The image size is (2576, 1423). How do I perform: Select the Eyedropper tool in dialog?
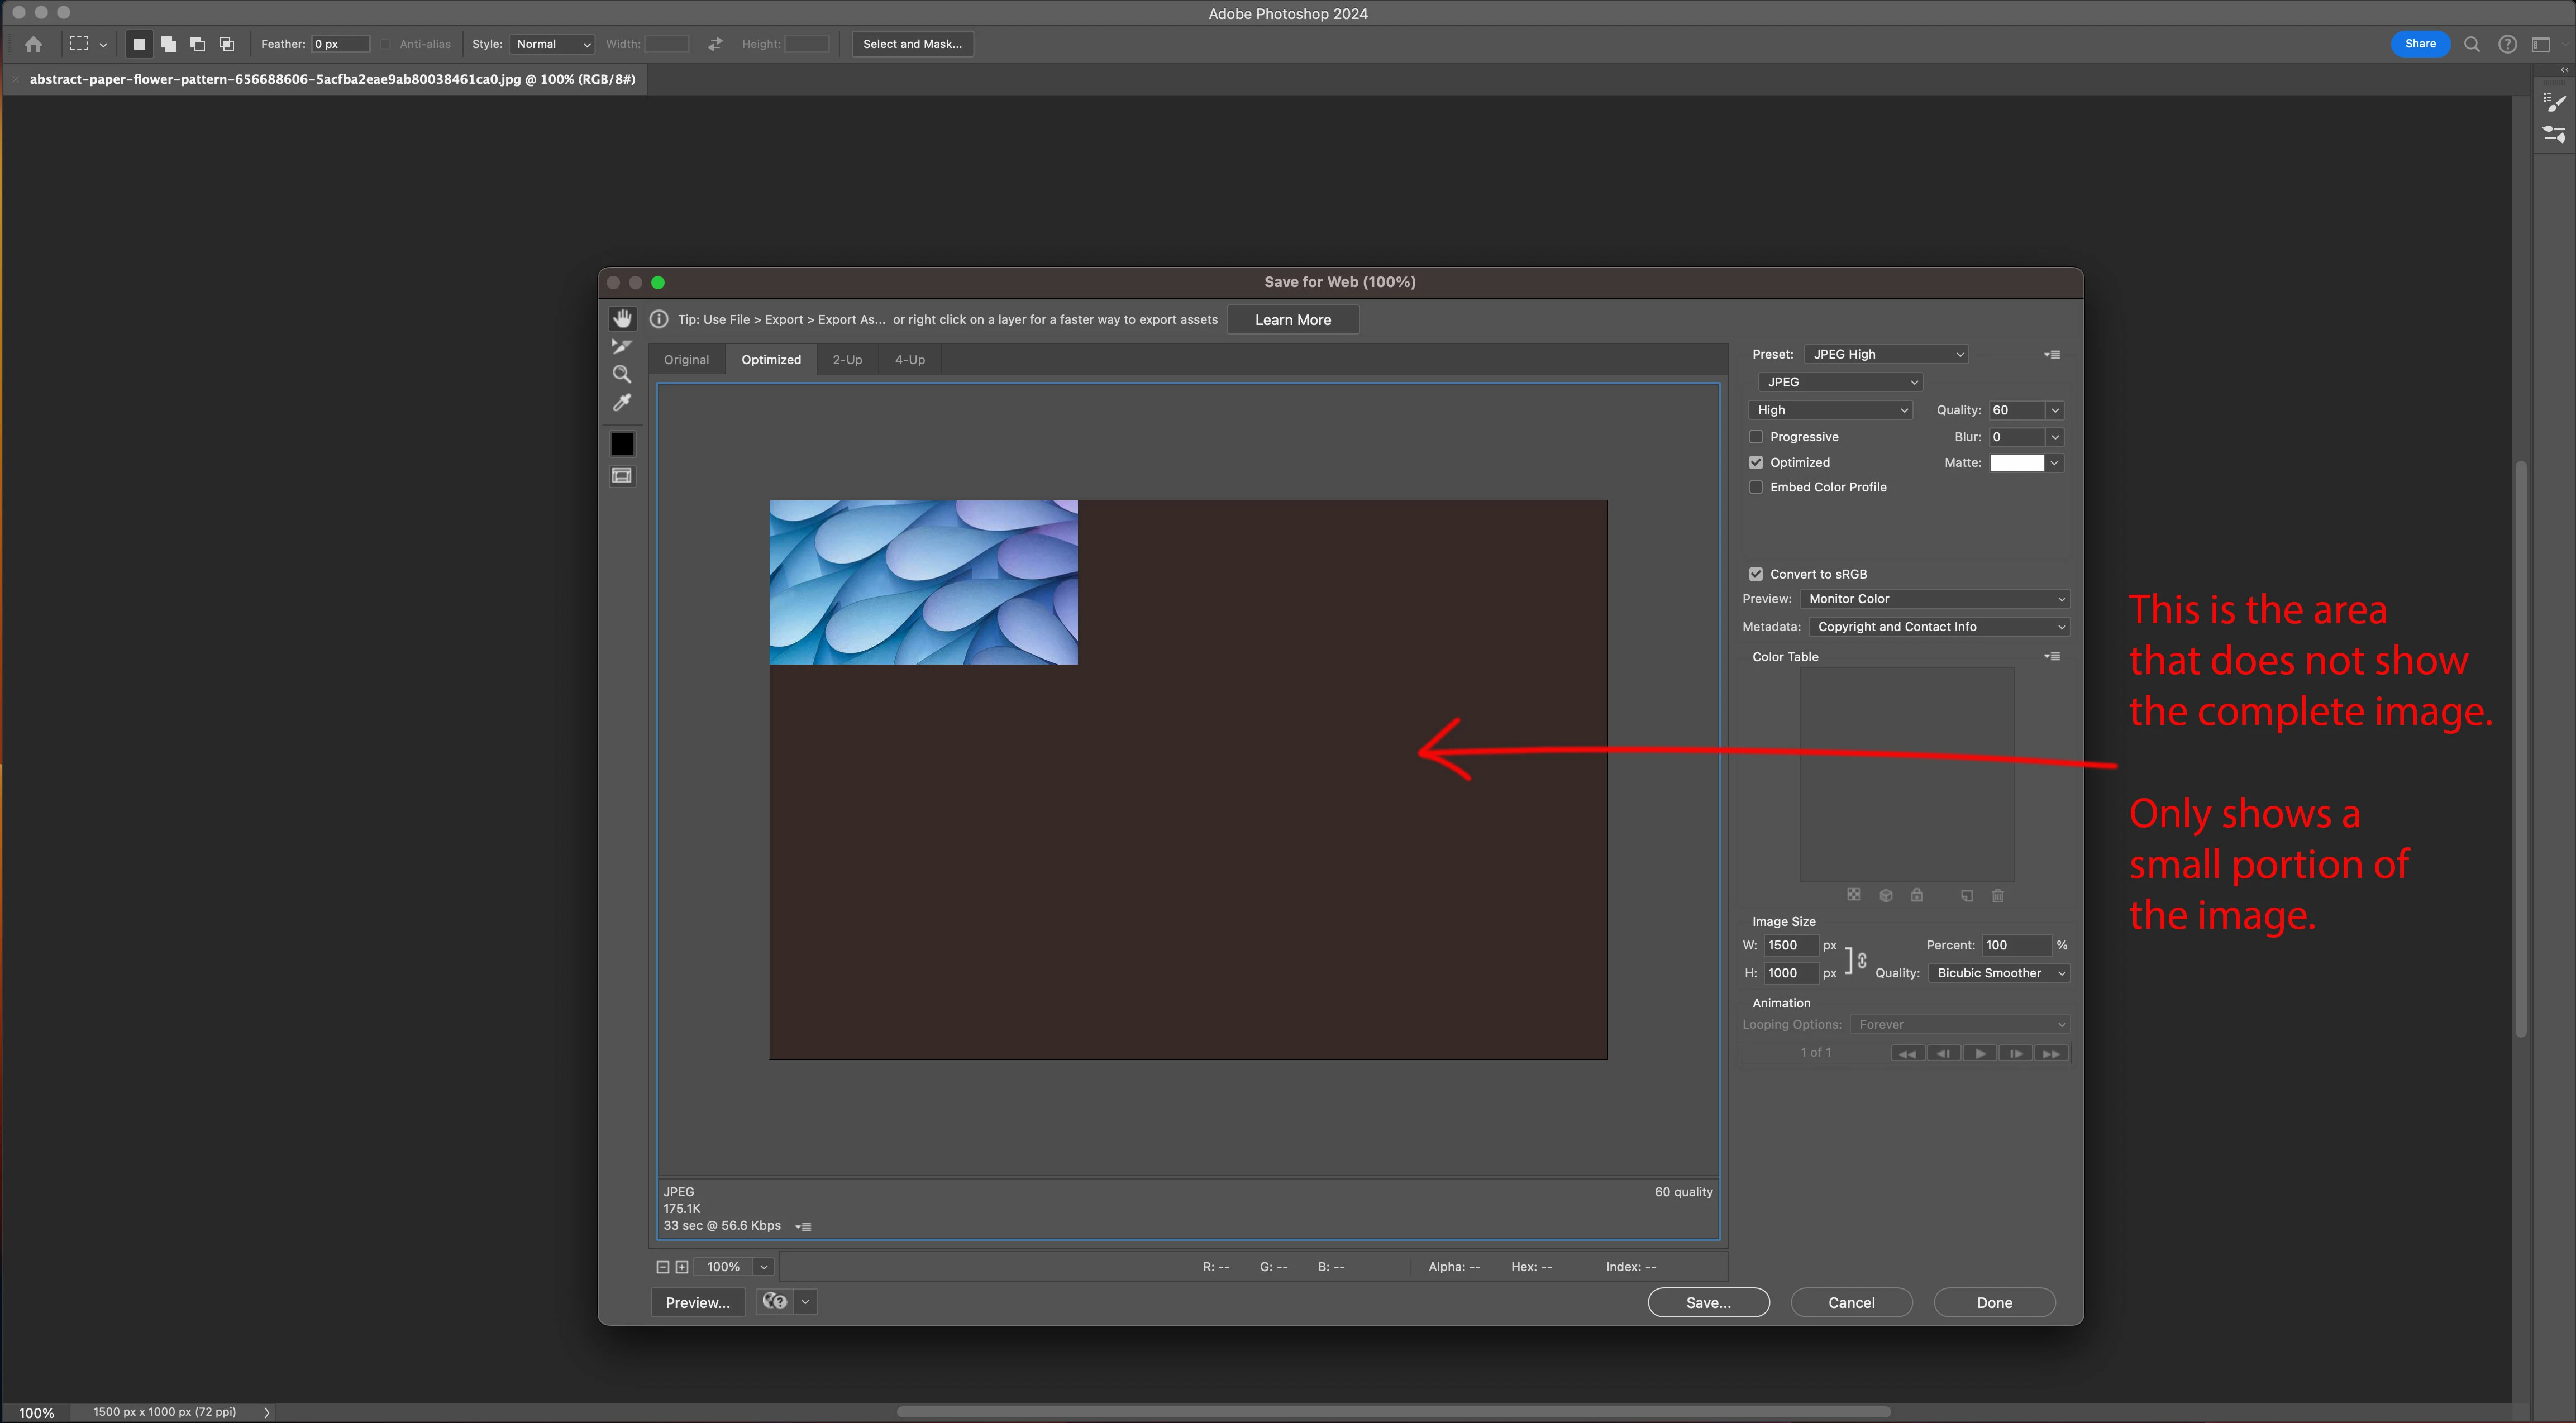622,402
